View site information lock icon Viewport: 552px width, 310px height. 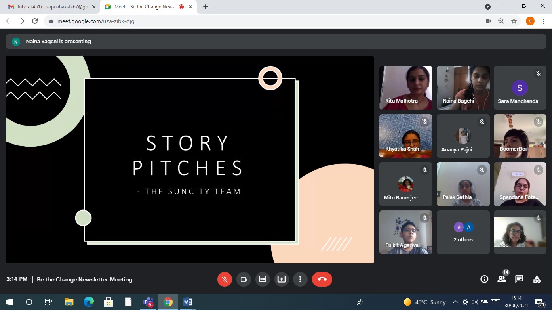point(51,21)
